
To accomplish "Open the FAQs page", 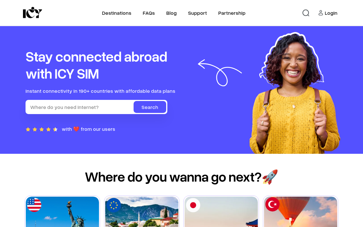I will (x=149, y=13).
